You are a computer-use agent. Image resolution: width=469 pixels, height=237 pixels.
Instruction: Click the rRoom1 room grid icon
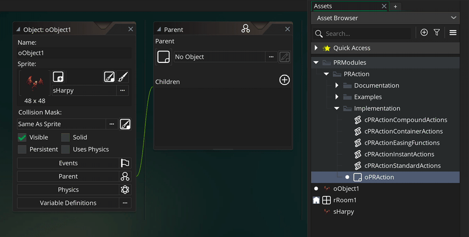(327, 200)
